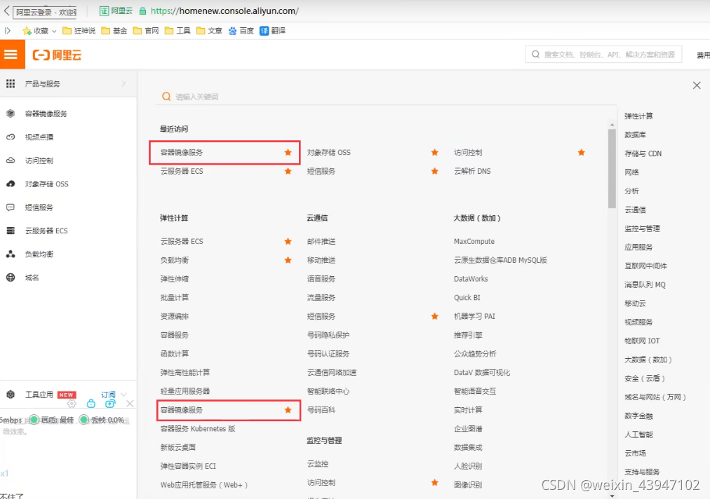Open the orange hamburger navigation menu
Viewport: 710px width, 499px height.
[x=11, y=55]
